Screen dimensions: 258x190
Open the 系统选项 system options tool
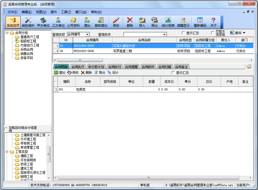(13, 22)
